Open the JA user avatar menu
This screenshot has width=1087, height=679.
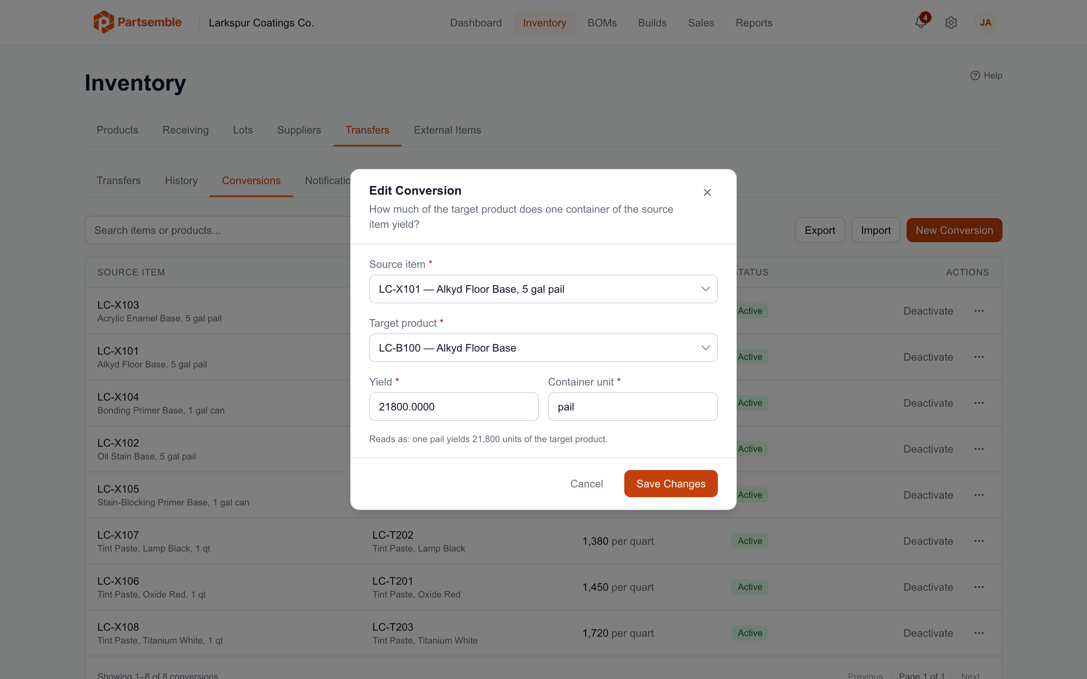click(985, 23)
